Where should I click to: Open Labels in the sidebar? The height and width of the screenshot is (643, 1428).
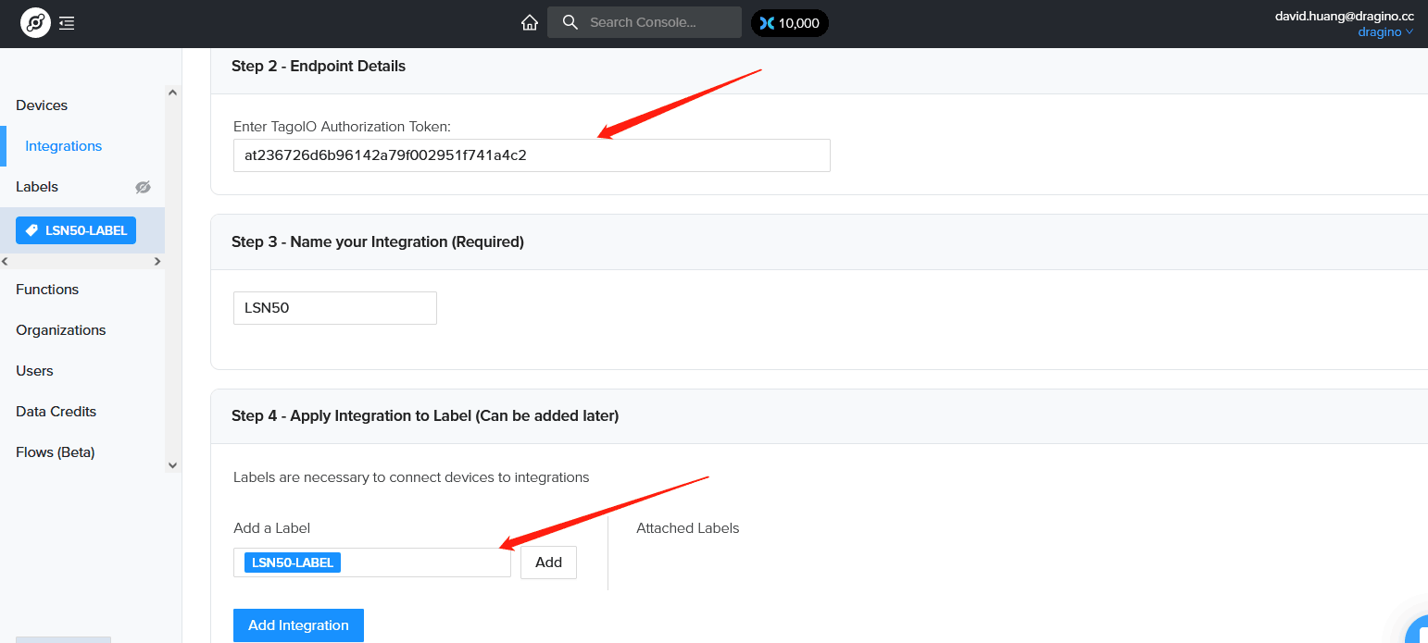[x=37, y=187]
